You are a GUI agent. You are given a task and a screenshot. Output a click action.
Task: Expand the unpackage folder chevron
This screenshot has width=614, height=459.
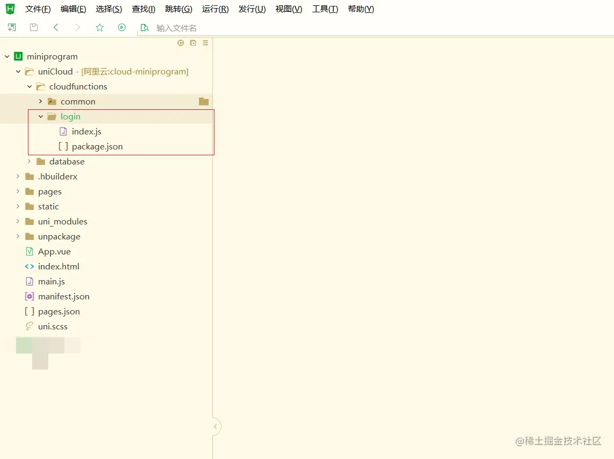[x=18, y=236]
